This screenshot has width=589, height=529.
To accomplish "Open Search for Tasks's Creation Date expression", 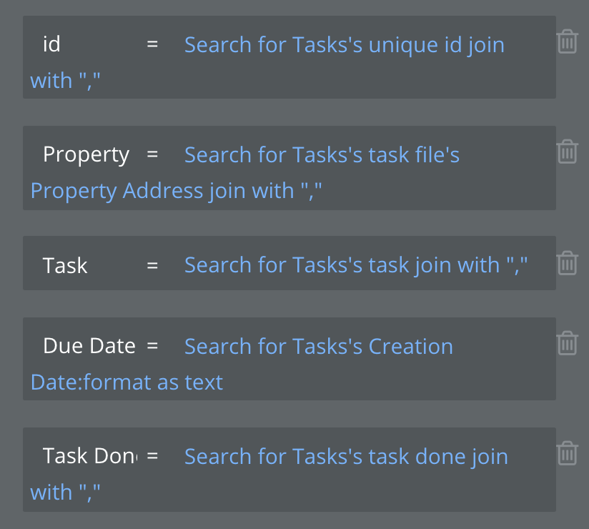I will point(319,346).
